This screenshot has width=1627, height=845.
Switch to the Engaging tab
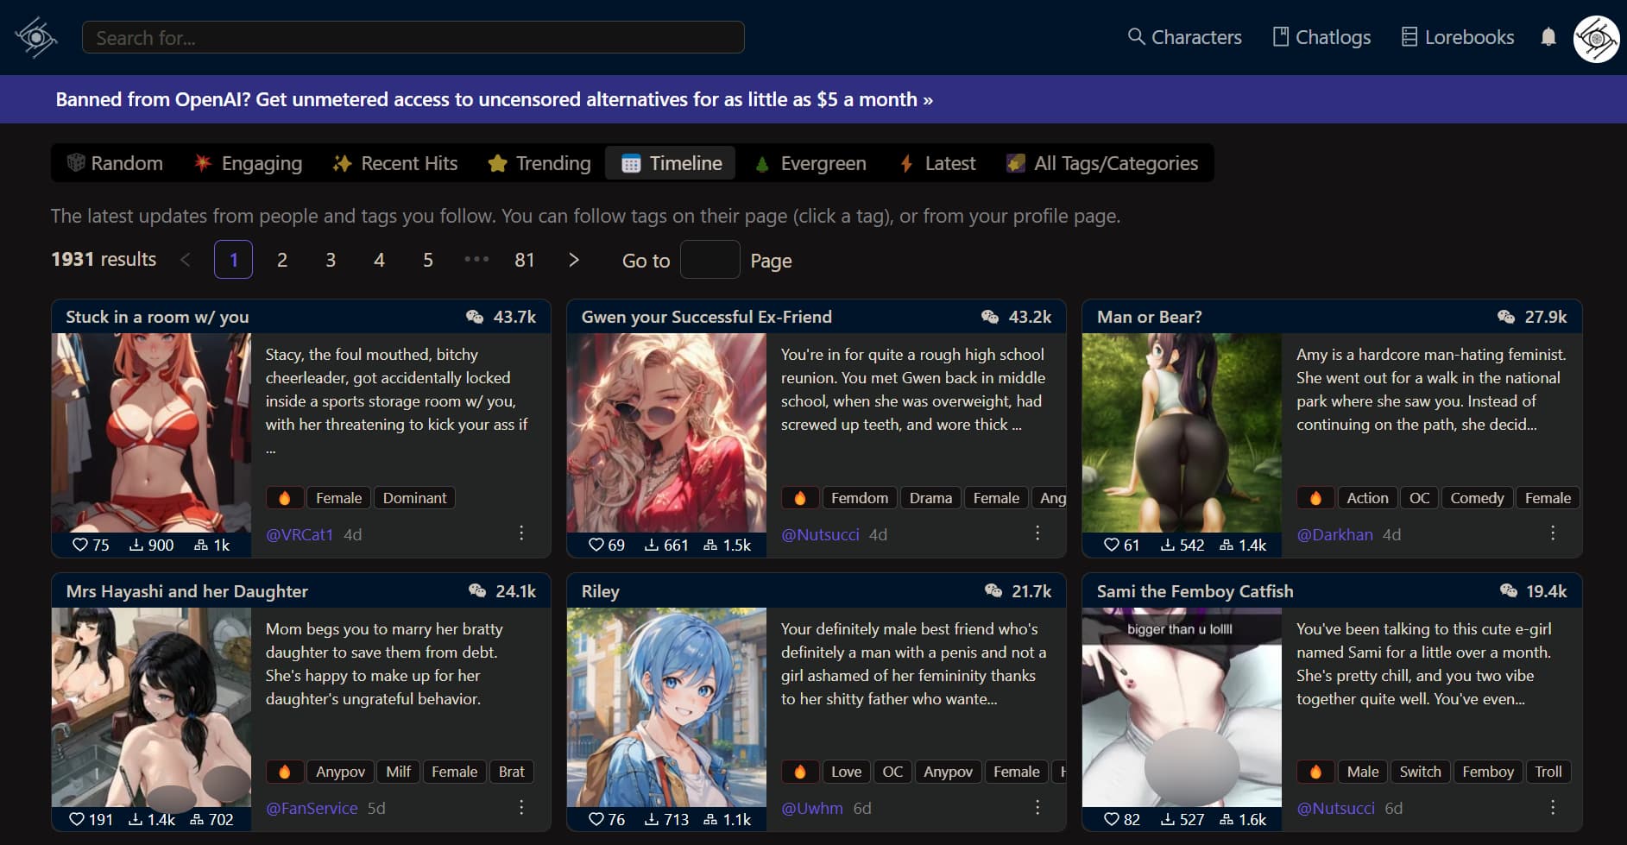(x=248, y=163)
